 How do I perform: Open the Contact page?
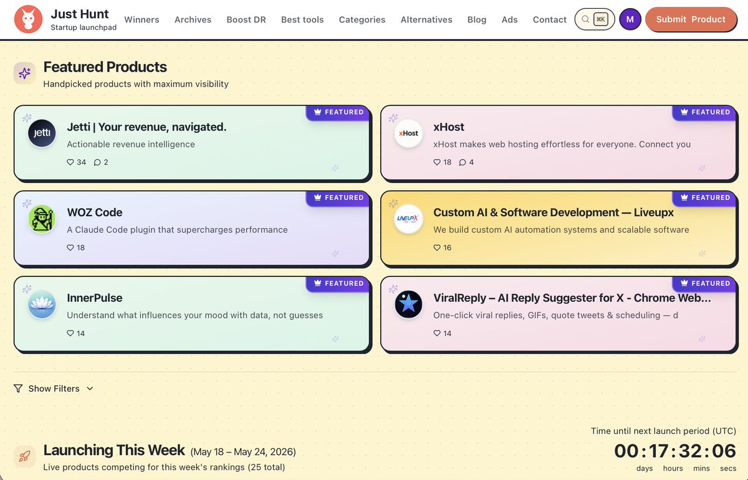(550, 19)
